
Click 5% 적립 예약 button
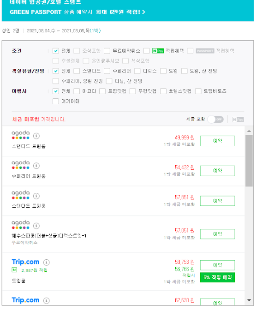coord(218,277)
